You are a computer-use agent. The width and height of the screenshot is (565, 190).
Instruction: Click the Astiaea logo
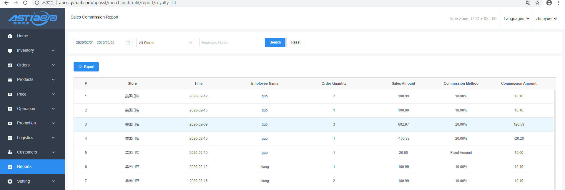[x=32, y=19]
